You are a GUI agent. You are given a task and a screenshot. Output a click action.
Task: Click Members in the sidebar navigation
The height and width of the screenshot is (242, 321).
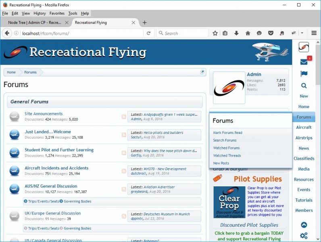click(x=304, y=210)
